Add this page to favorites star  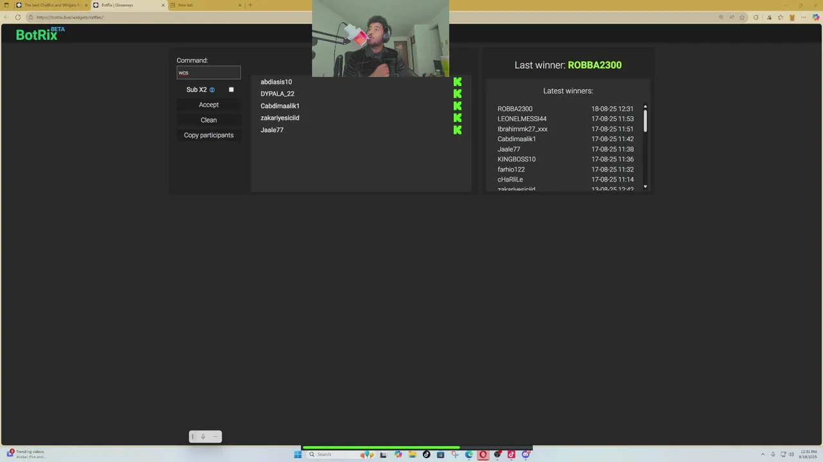coord(742,17)
